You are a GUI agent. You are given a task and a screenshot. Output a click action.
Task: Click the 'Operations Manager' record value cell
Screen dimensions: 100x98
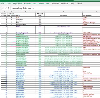pyautogui.click(x=91, y=23)
